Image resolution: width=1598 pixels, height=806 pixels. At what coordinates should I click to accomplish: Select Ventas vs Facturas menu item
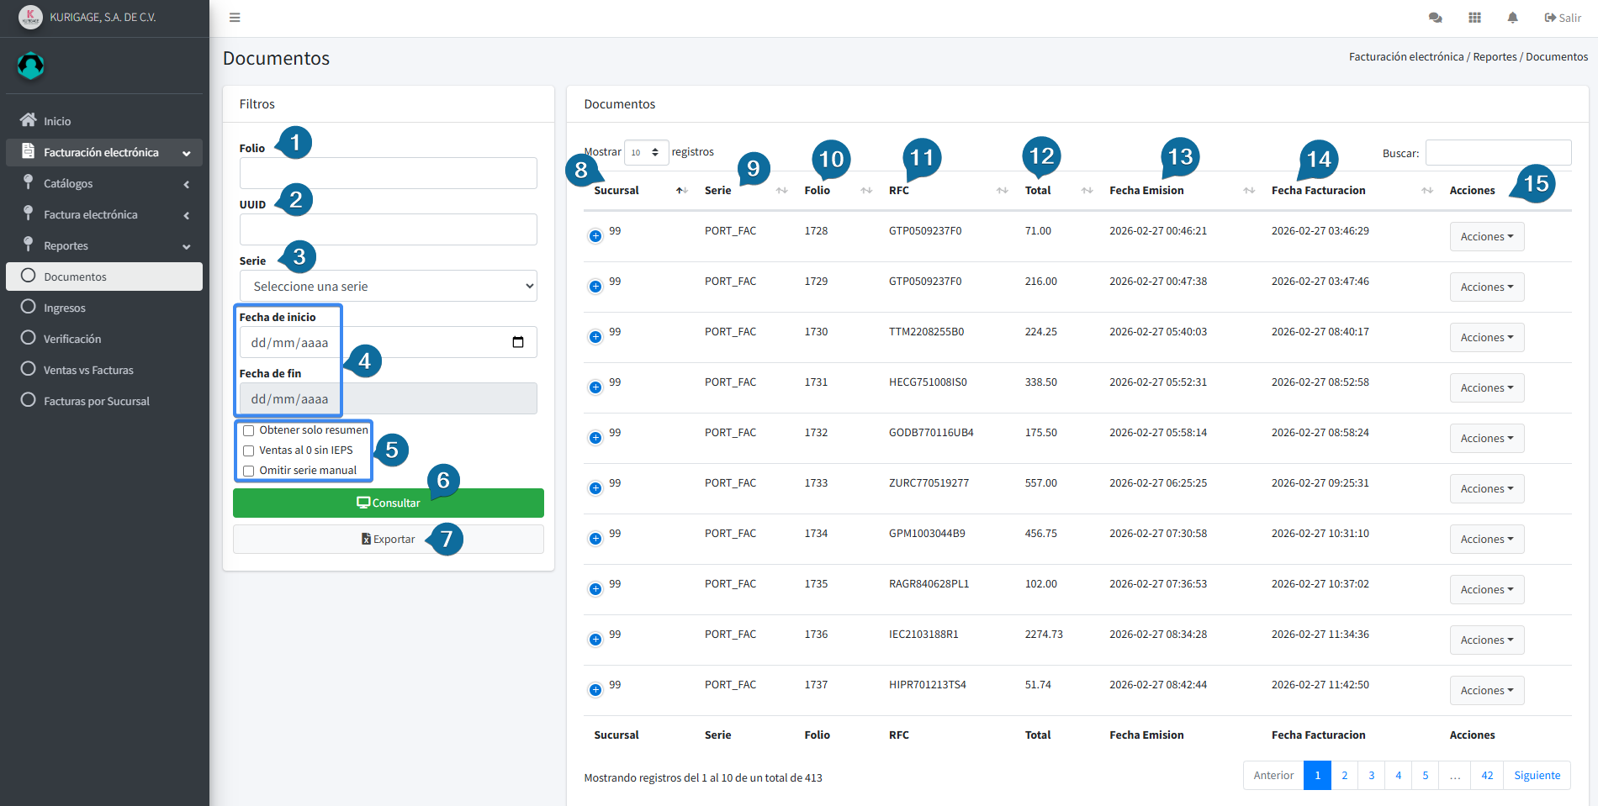88,371
